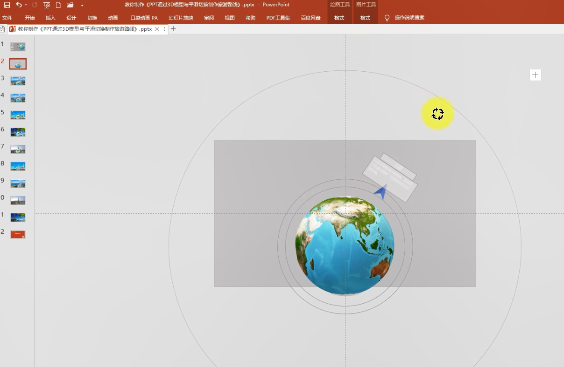This screenshot has height=367, width=564.
Task: Select slide 7 thumbnail
Action: [18, 149]
